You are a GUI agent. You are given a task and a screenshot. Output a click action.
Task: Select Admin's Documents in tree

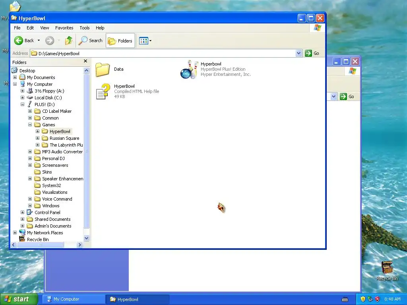tap(53, 226)
